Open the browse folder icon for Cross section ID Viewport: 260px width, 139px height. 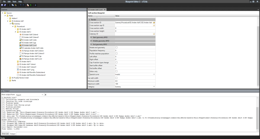[x=154, y=23]
